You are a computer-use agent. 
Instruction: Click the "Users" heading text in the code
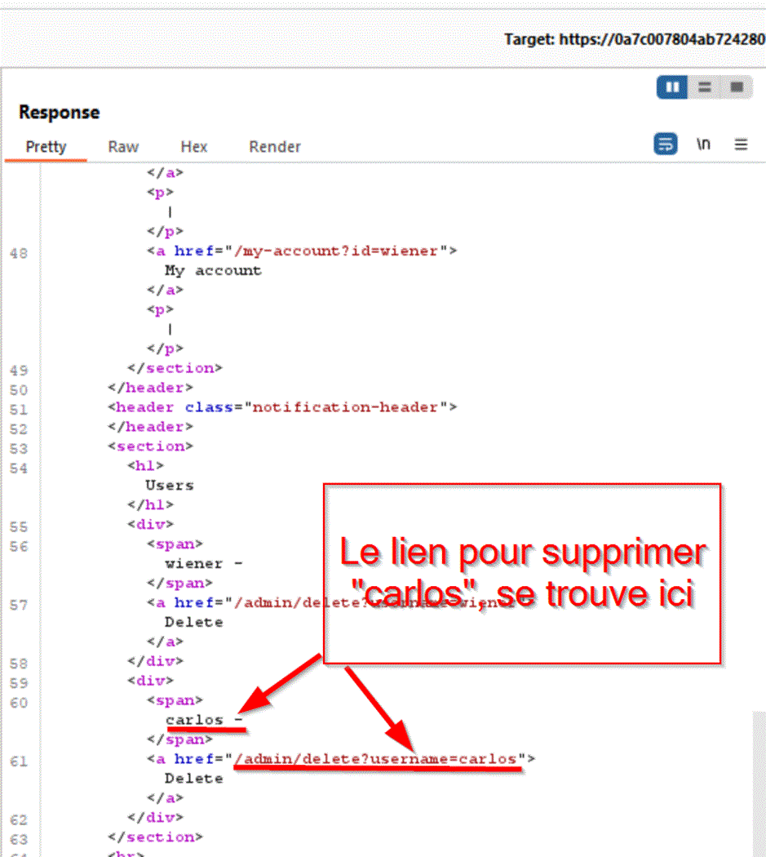click(169, 485)
